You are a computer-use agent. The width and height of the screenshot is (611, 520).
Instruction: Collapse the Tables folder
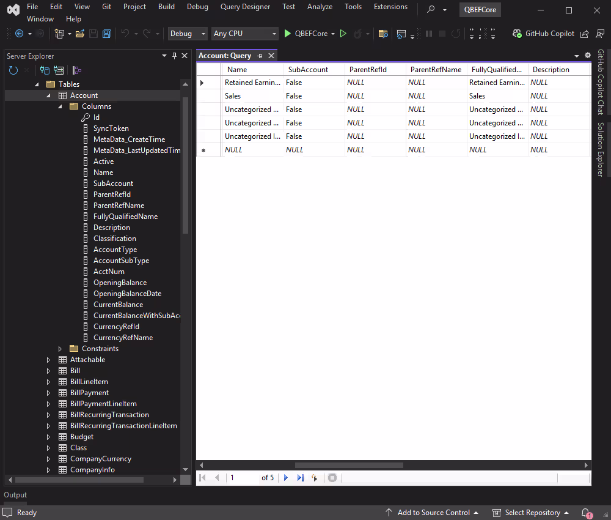tap(37, 84)
